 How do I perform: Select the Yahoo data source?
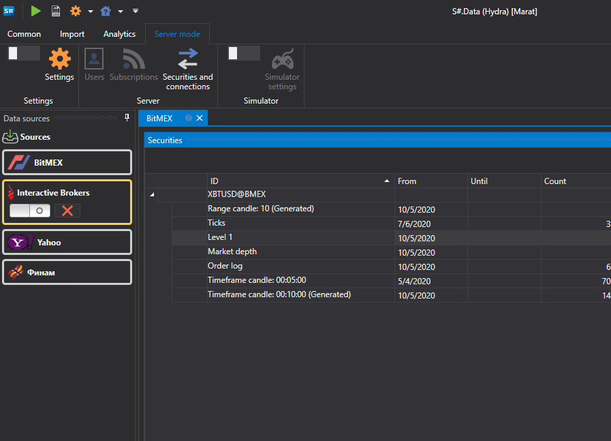pos(67,242)
